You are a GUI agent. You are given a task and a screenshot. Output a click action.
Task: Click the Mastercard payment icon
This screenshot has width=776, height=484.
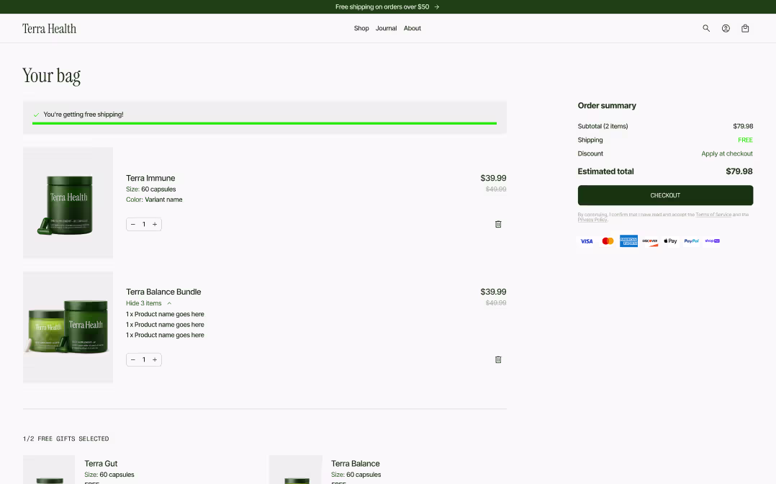point(608,241)
